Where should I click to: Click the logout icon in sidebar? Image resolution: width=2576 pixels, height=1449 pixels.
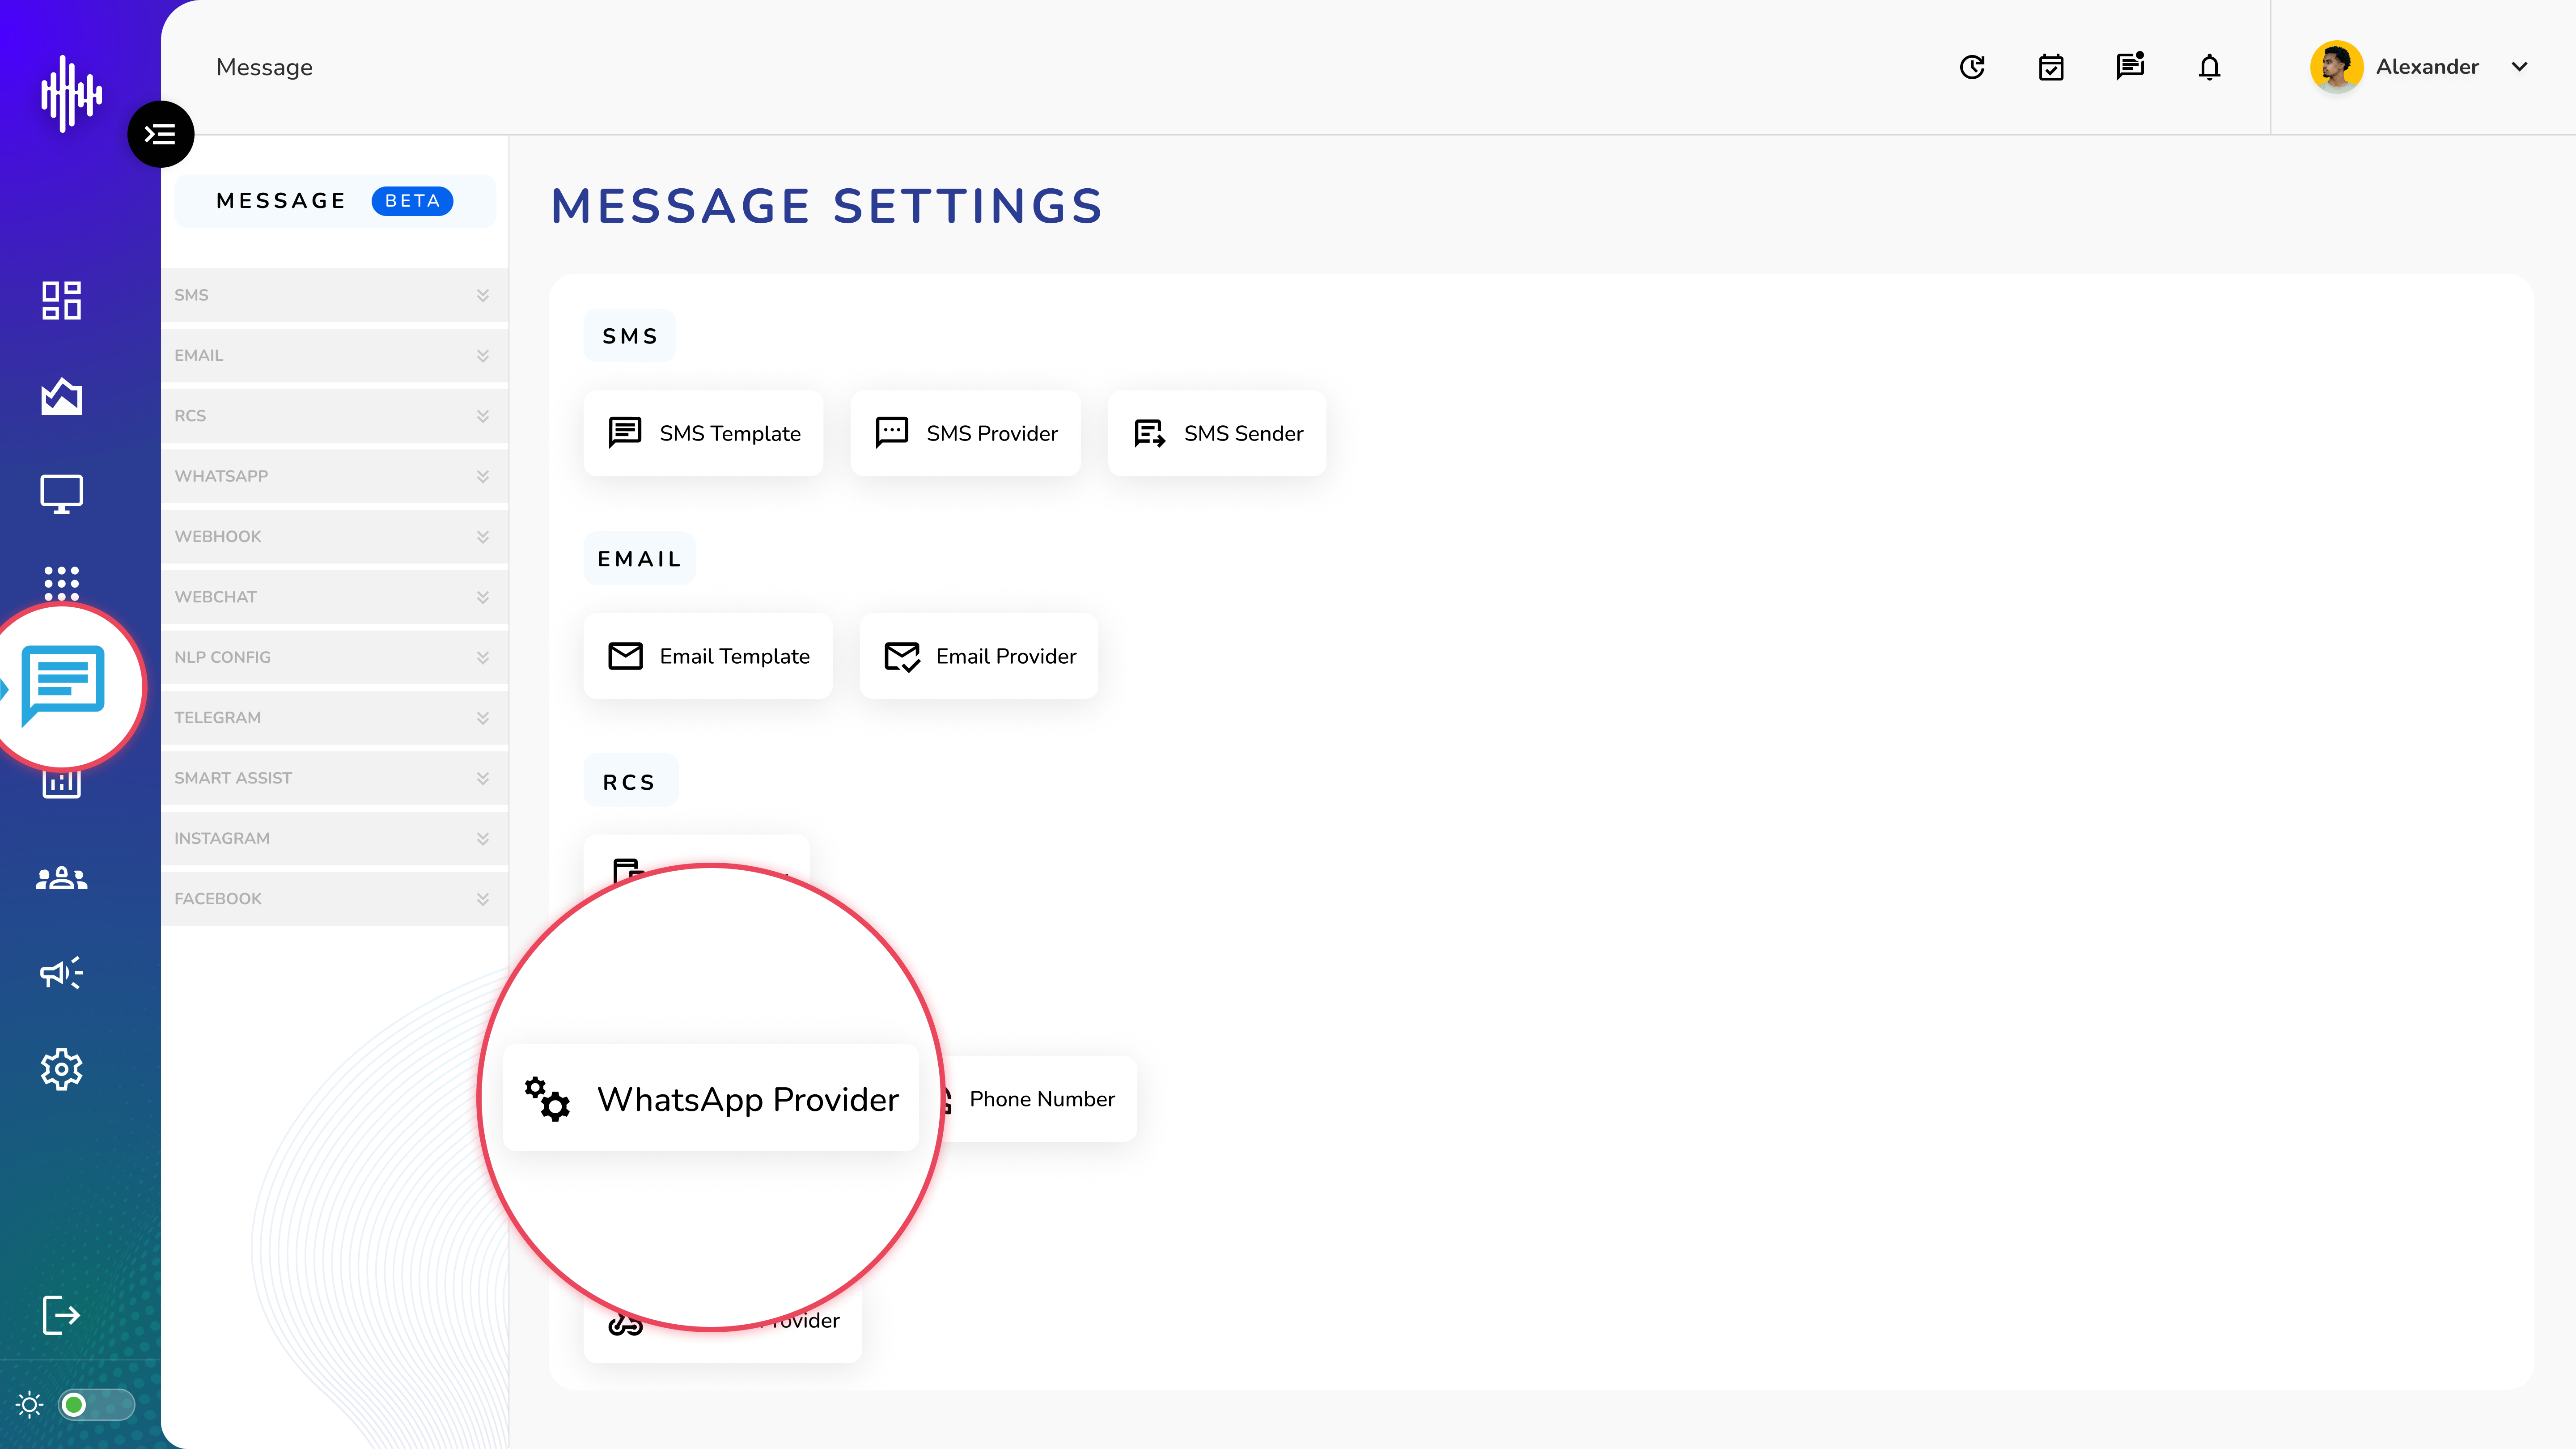pos(61,1314)
